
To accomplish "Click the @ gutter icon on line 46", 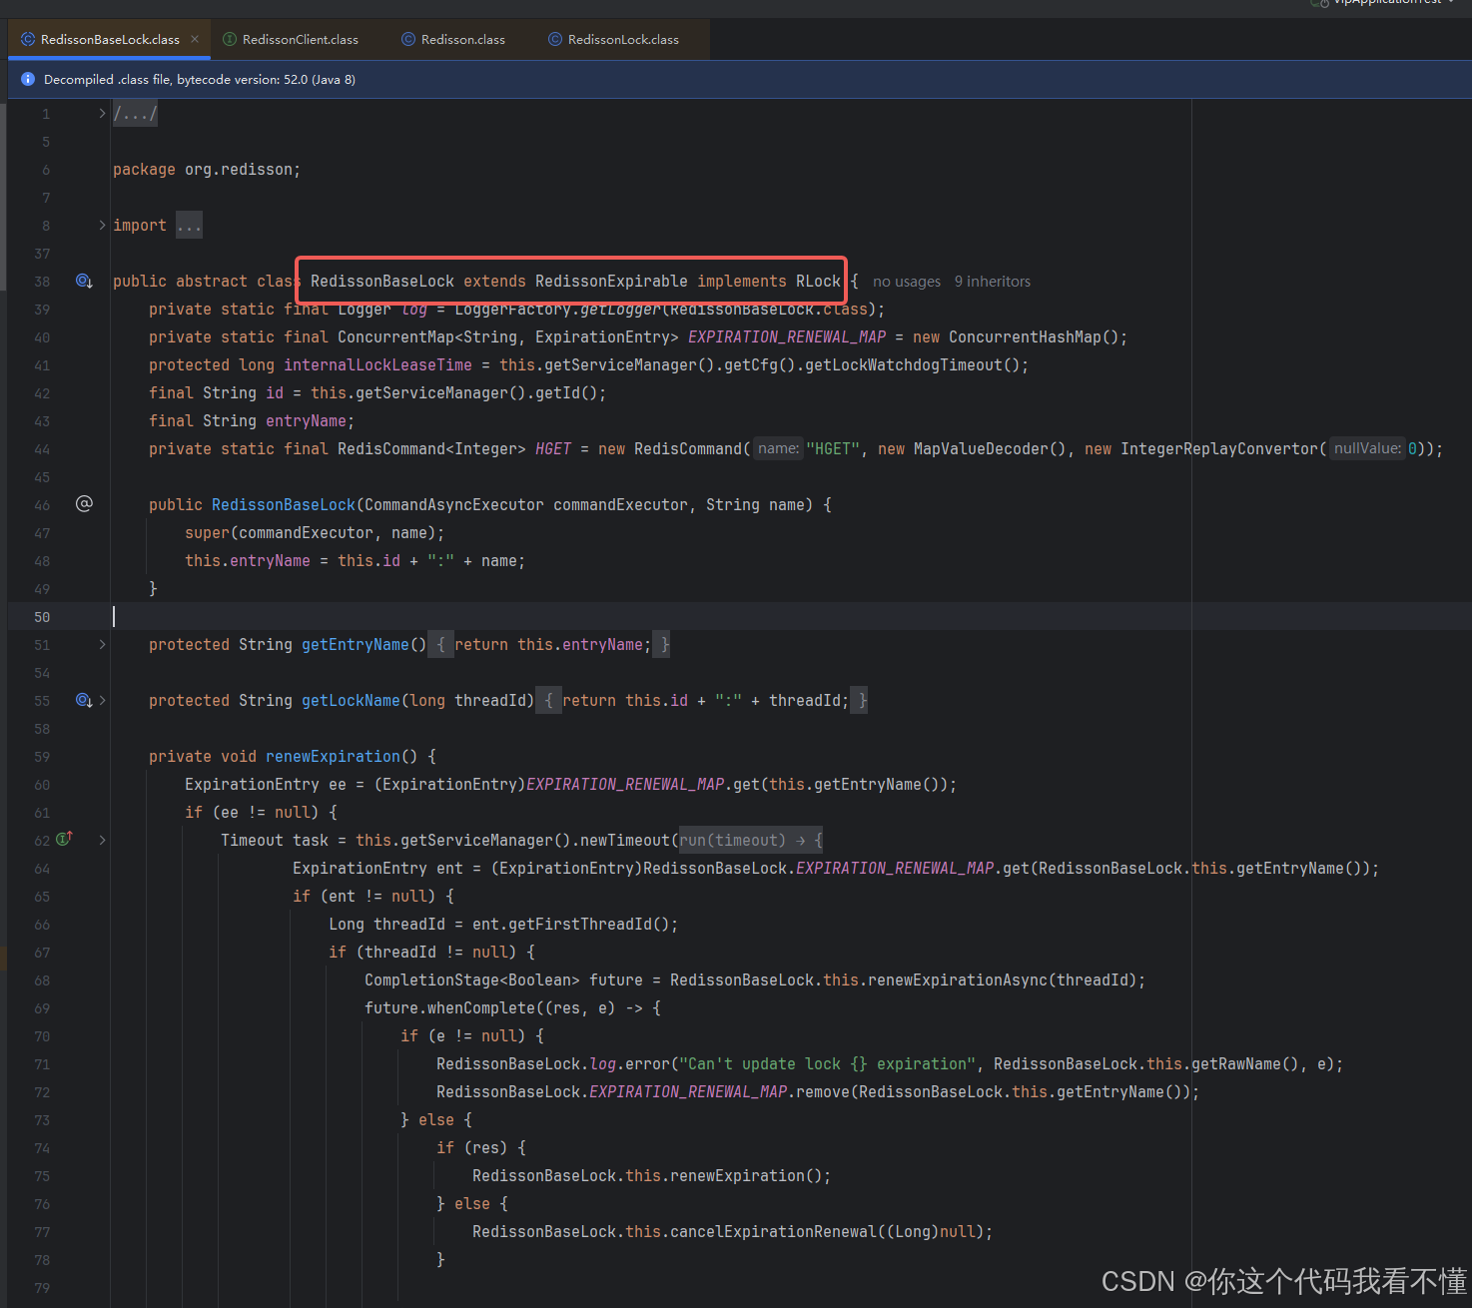I will [84, 504].
